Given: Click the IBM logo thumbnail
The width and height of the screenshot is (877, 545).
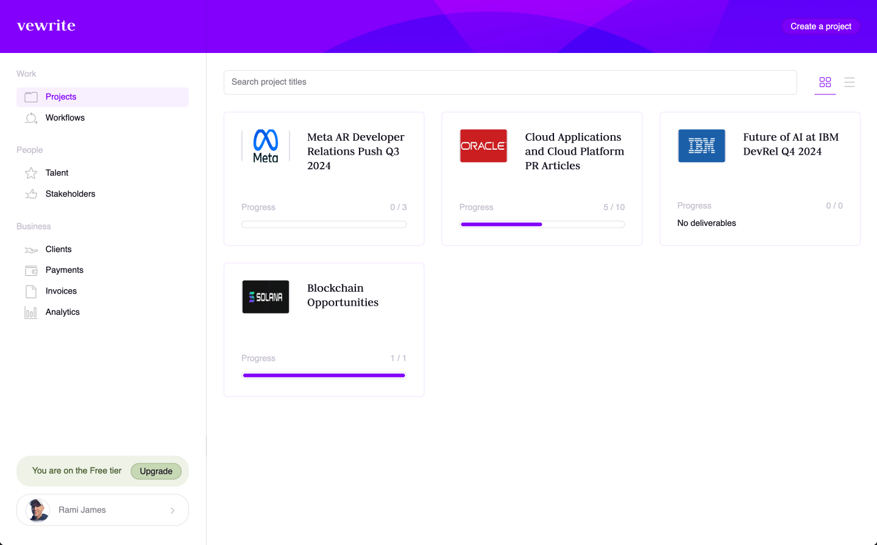Looking at the screenshot, I should pyautogui.click(x=701, y=146).
